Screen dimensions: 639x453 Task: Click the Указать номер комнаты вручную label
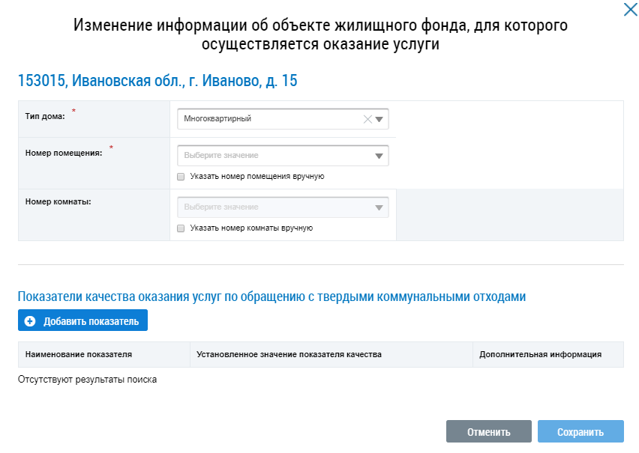(x=251, y=228)
